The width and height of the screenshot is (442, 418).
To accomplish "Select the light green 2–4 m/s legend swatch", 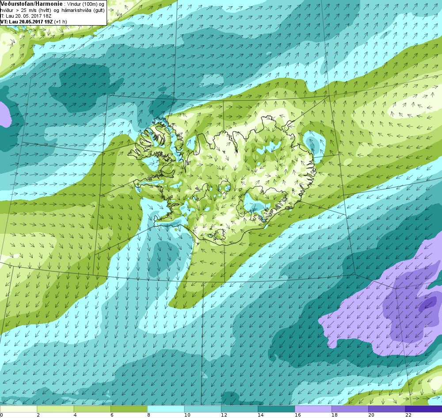I will (x=55, y=409).
